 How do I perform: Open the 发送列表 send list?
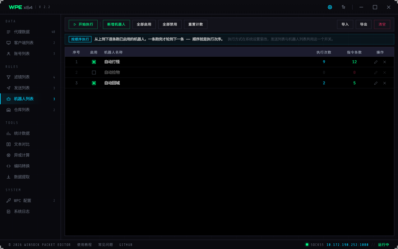coord(30,88)
